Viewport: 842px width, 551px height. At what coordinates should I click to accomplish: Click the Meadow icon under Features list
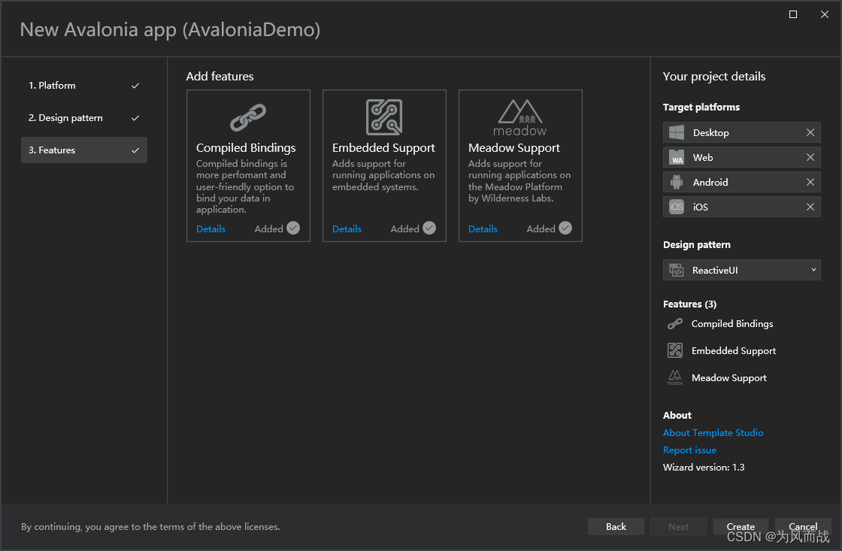coord(674,377)
